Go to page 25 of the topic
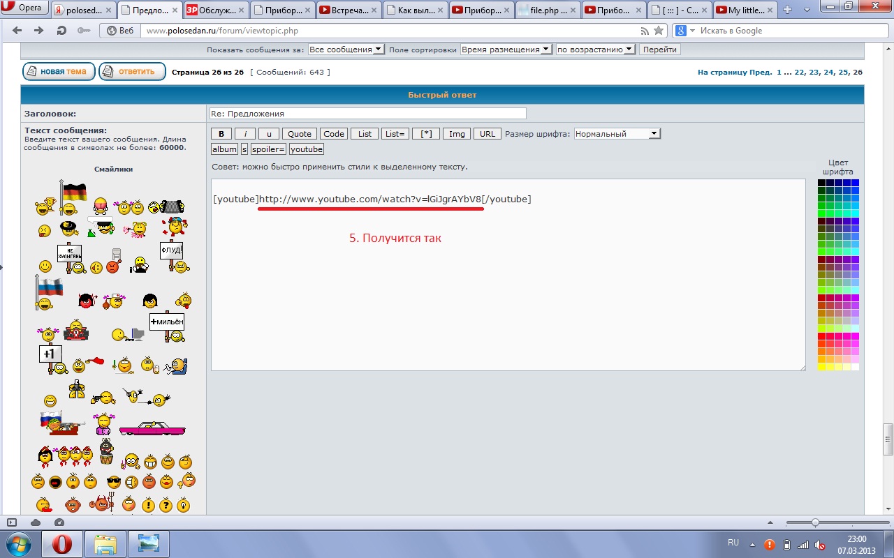Viewport: 894px width, 558px height. point(843,72)
